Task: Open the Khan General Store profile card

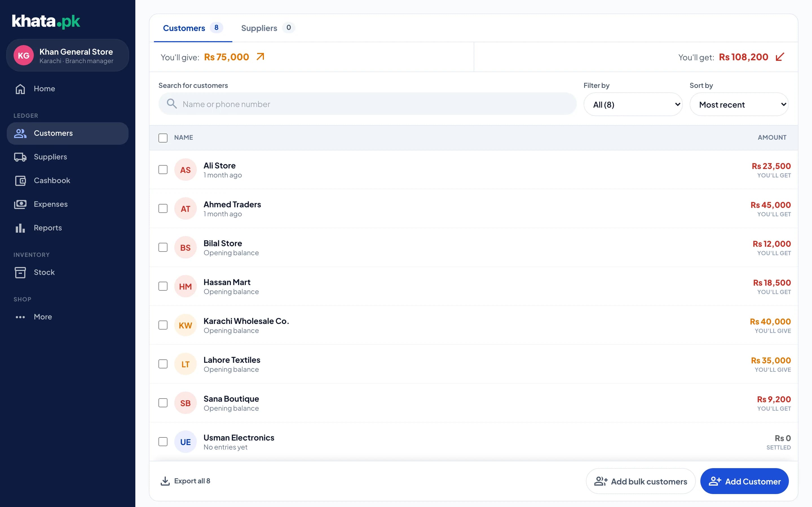Action: [x=67, y=55]
